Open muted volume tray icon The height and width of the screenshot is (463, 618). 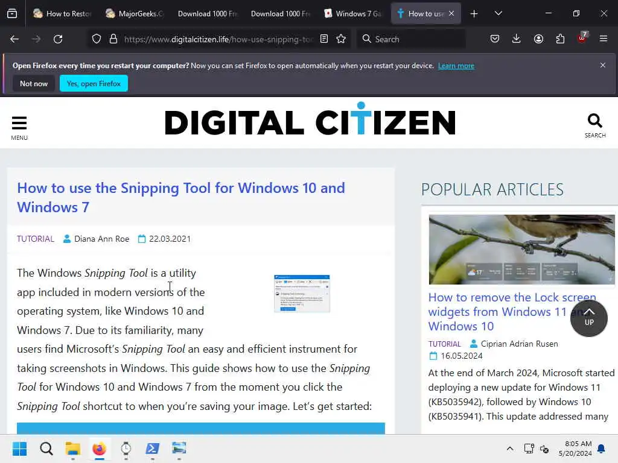point(544,449)
